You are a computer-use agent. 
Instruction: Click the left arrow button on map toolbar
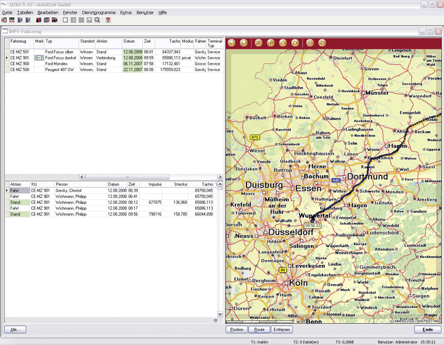click(x=283, y=43)
